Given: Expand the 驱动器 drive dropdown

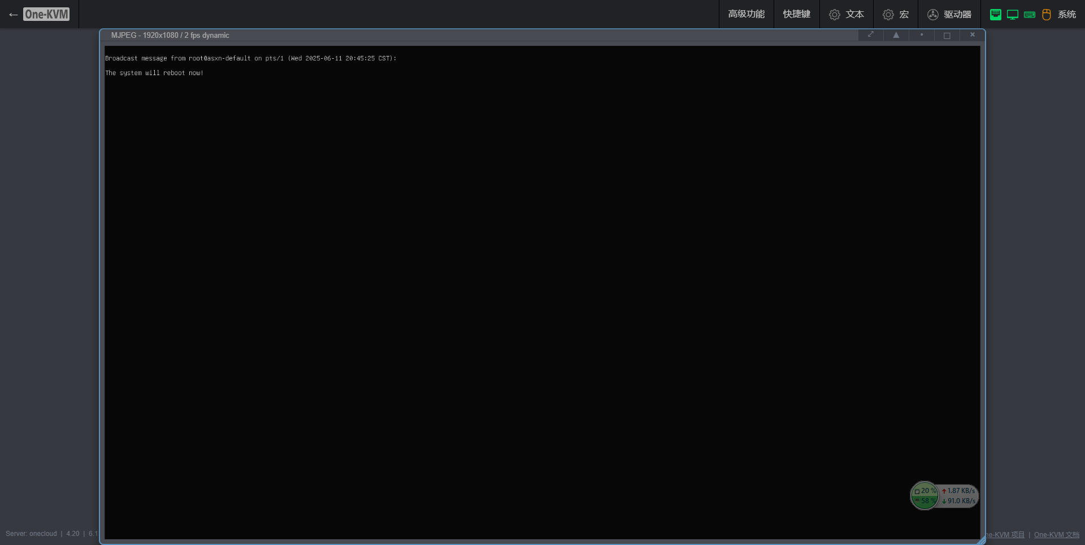Looking at the screenshot, I should point(949,14).
